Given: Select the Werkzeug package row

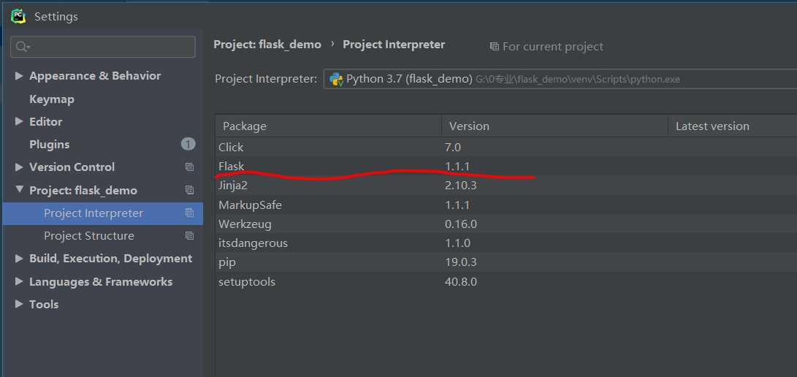Looking at the screenshot, I should pyautogui.click(x=506, y=224).
